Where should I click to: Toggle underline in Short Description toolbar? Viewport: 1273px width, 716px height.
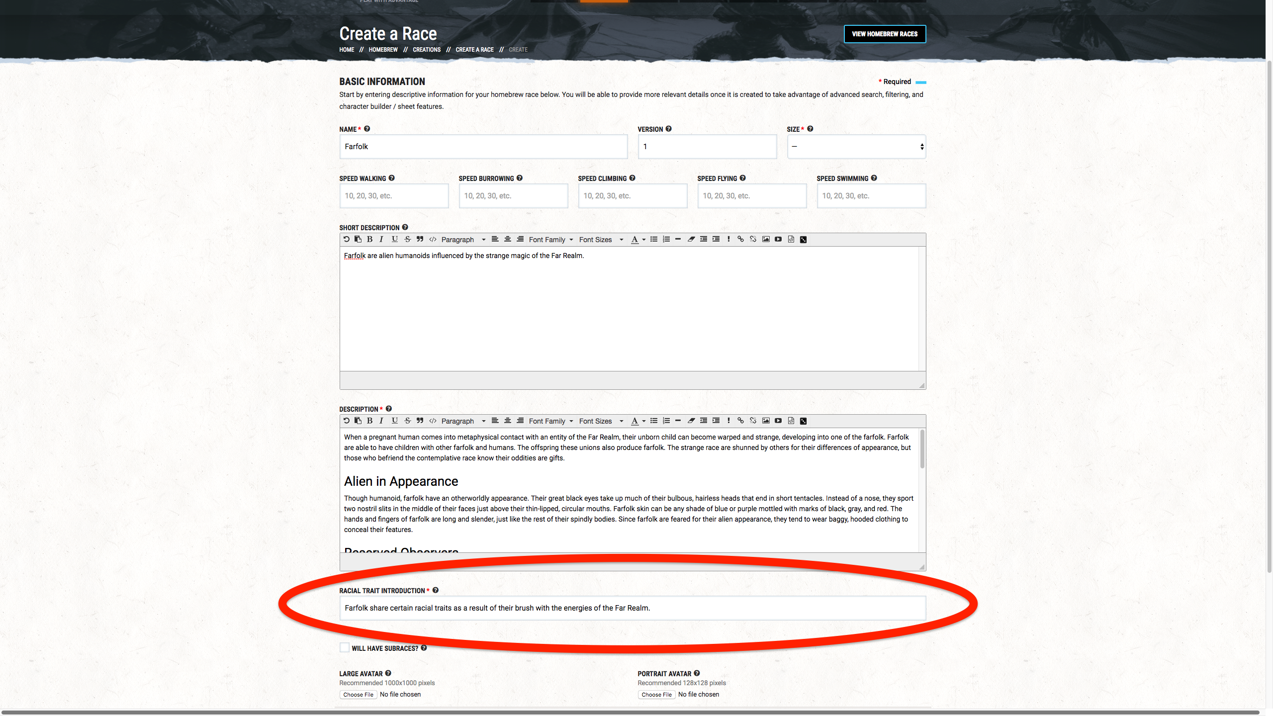[394, 239]
